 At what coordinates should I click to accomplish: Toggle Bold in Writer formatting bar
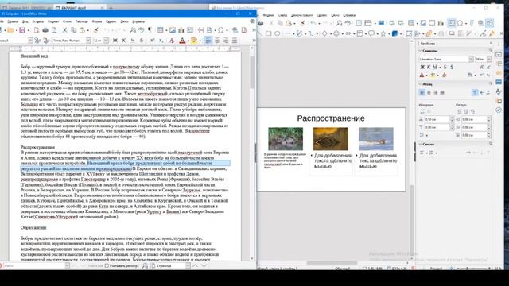click(115, 41)
